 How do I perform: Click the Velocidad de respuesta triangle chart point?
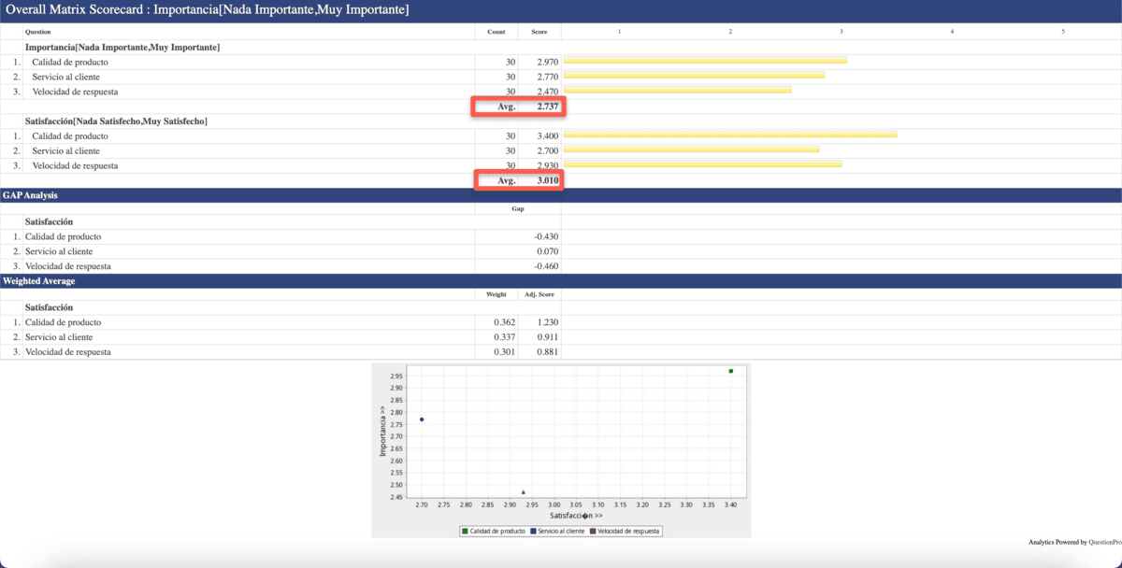[524, 492]
